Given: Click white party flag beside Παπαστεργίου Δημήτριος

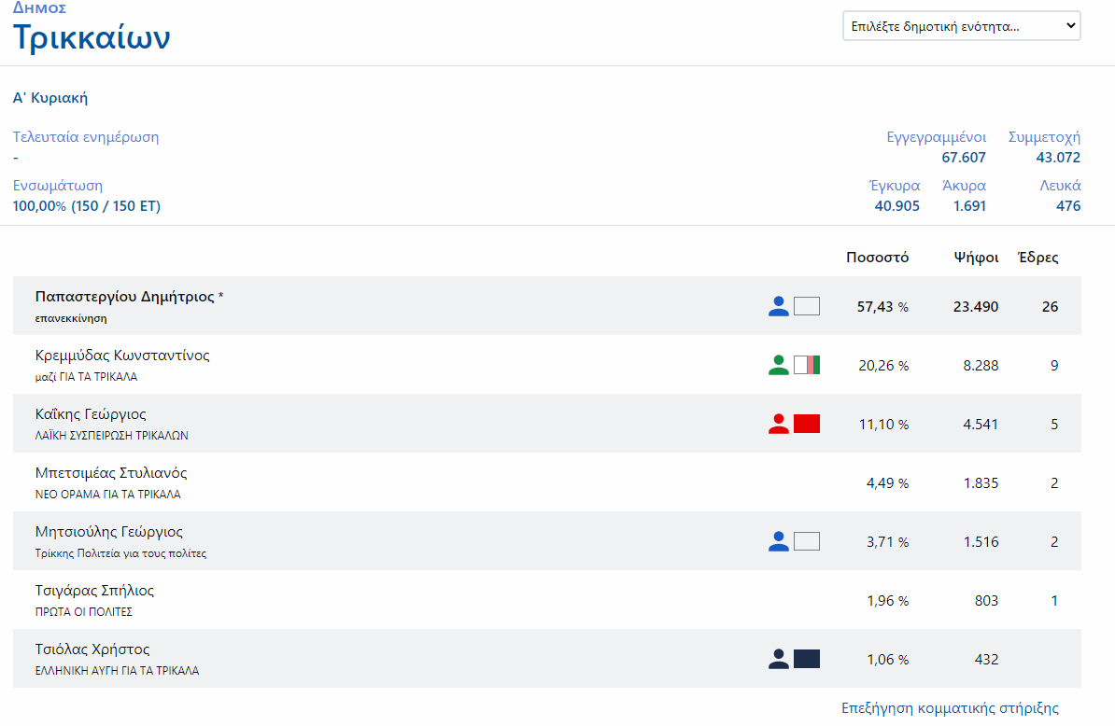Looking at the screenshot, I should (x=807, y=306).
